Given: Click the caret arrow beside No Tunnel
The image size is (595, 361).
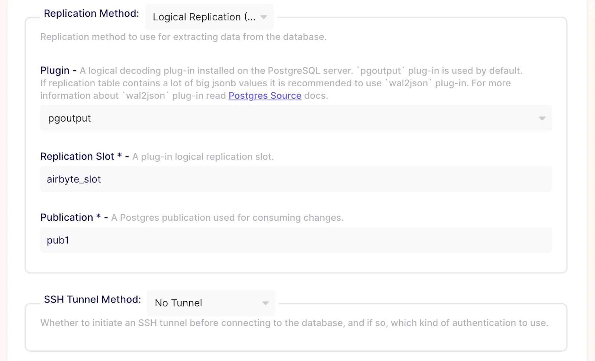Looking at the screenshot, I should click(x=266, y=303).
